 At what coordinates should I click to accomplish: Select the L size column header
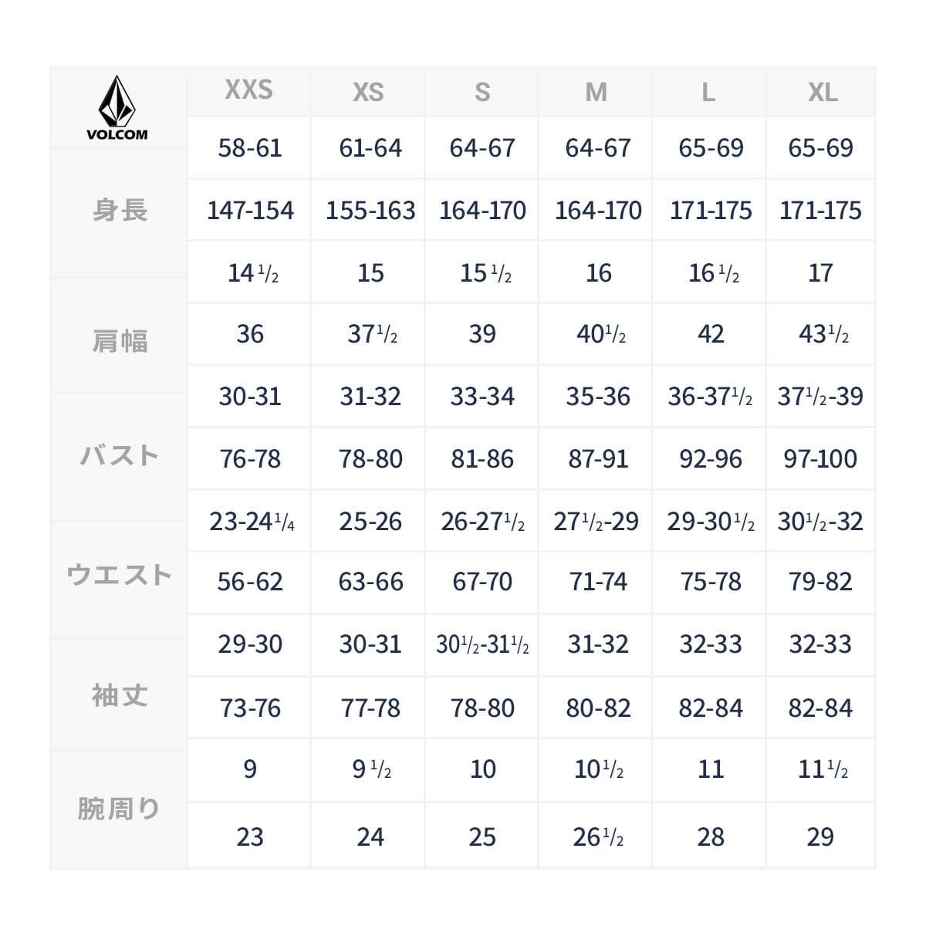tap(708, 93)
